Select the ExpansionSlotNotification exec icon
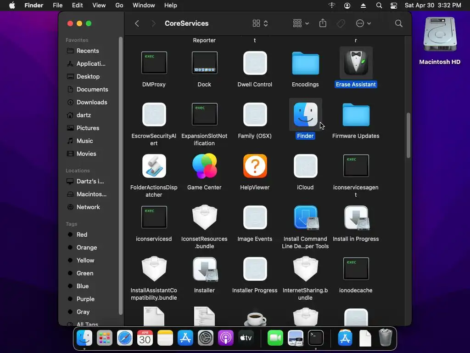Viewport: 470px width, 353px height. (204, 114)
